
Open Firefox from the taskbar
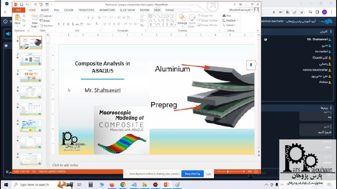pos(112,184)
